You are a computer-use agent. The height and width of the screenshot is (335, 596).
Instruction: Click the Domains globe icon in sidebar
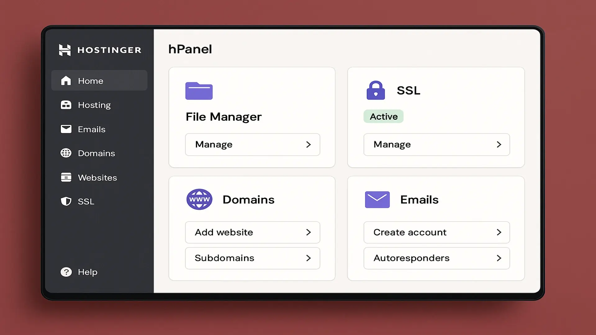coord(66,153)
